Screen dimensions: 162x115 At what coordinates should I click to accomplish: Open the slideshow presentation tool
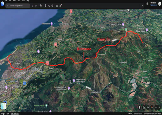[x=57, y=6]
